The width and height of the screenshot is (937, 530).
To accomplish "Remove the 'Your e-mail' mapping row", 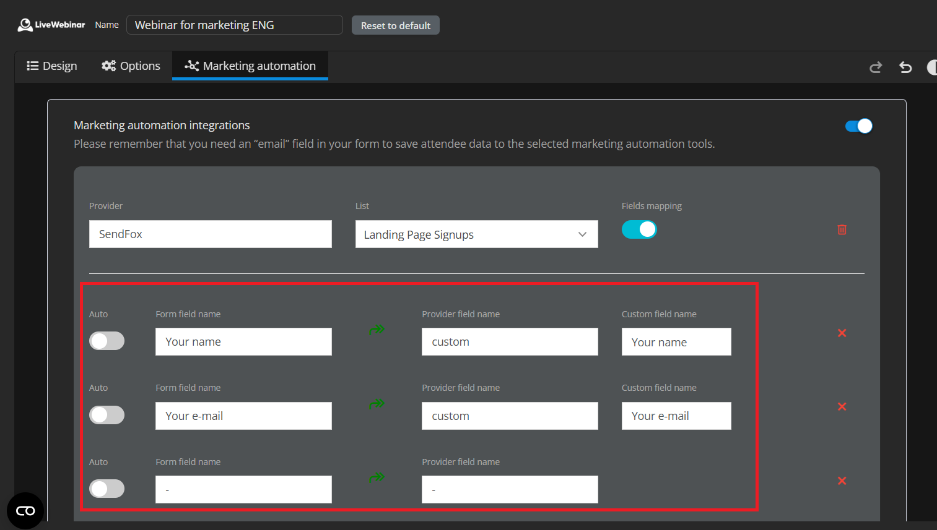I will pyautogui.click(x=842, y=407).
